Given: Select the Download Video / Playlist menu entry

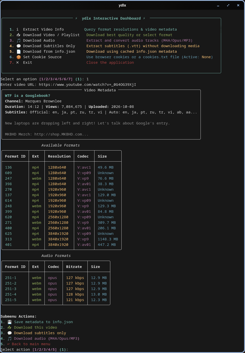Looking at the screenshot, I should coord(51,35).
